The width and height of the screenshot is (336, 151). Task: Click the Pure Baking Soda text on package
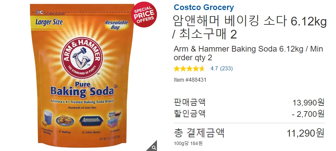(82, 90)
